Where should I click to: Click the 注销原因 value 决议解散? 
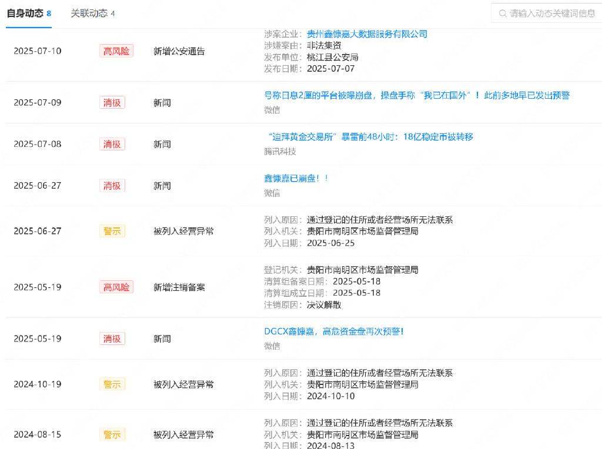324,304
